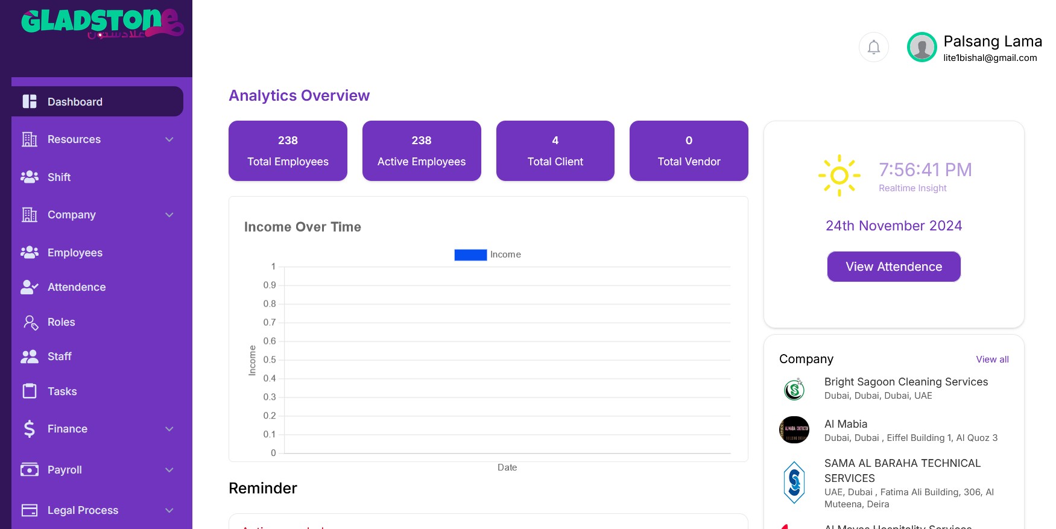Expand the Company sidebar chevron
Viewport: 1056px width, 529px height.
tap(169, 215)
